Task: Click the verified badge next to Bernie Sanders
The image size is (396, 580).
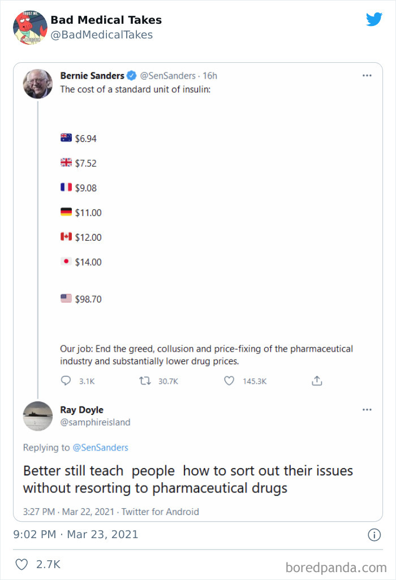Action: point(131,76)
